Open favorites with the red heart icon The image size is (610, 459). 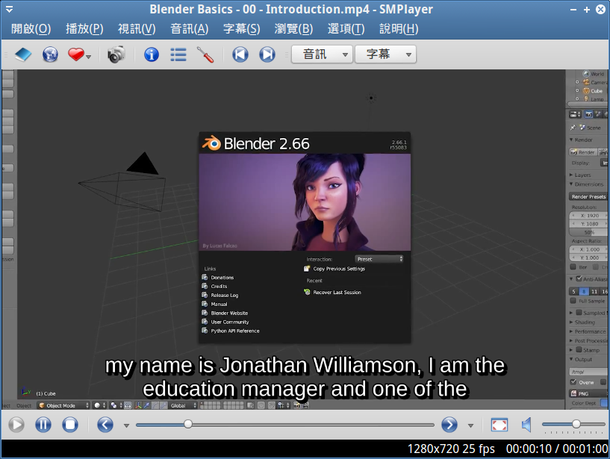click(x=76, y=54)
